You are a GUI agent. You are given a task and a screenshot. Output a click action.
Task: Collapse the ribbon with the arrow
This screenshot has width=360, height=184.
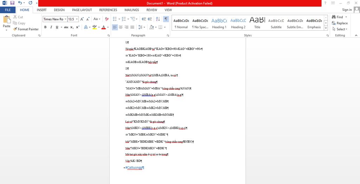(x=356, y=36)
